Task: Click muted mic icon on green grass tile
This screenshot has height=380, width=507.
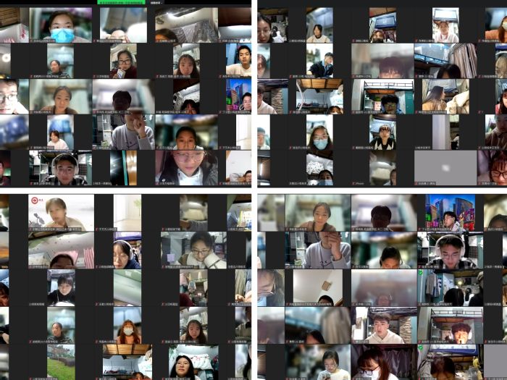Action: coord(50,377)
